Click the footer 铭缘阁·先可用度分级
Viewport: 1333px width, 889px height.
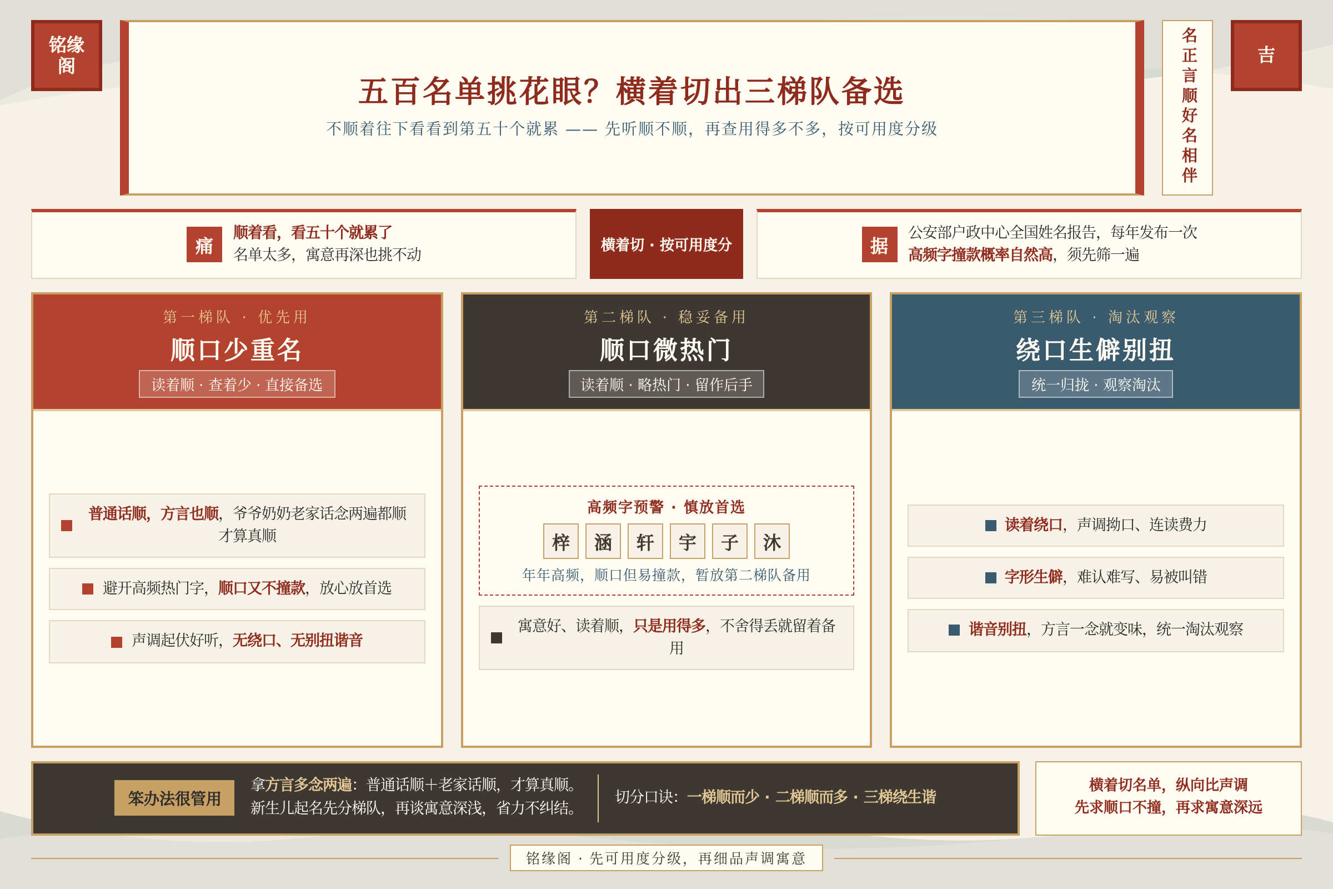pyautogui.click(x=666, y=858)
